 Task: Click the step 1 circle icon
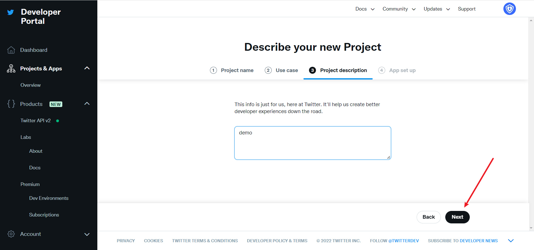click(213, 70)
